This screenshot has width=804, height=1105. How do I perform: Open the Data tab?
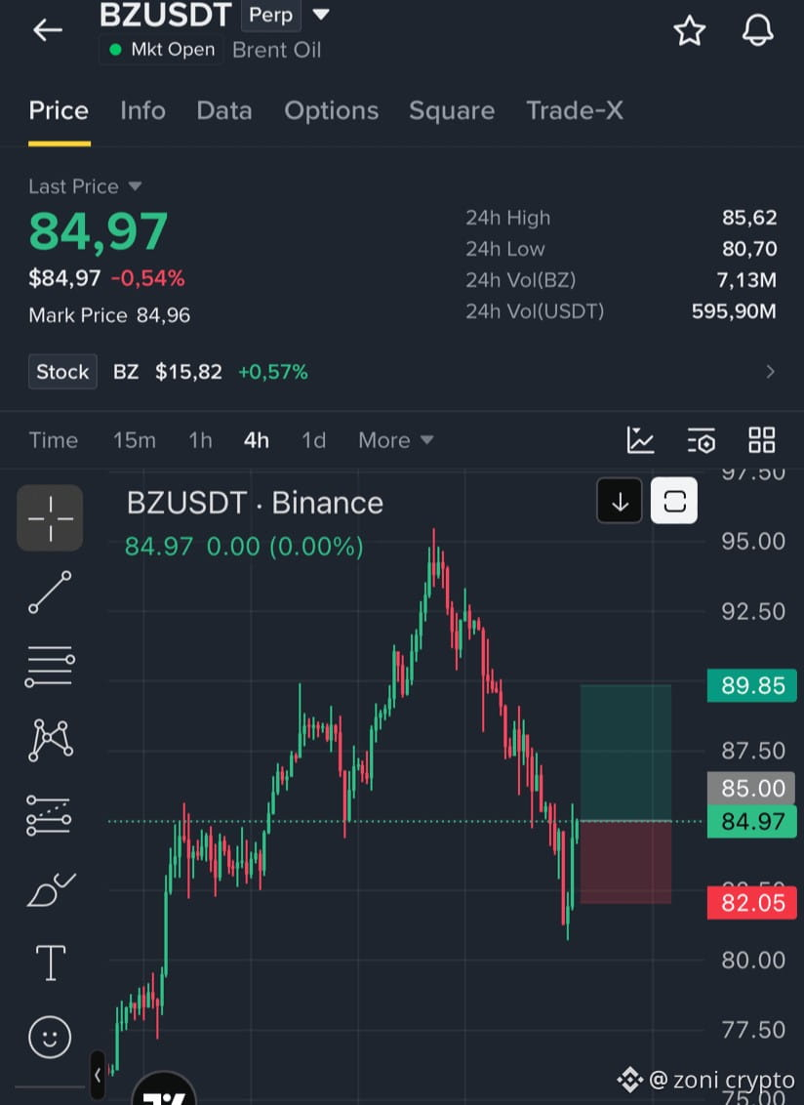point(224,110)
